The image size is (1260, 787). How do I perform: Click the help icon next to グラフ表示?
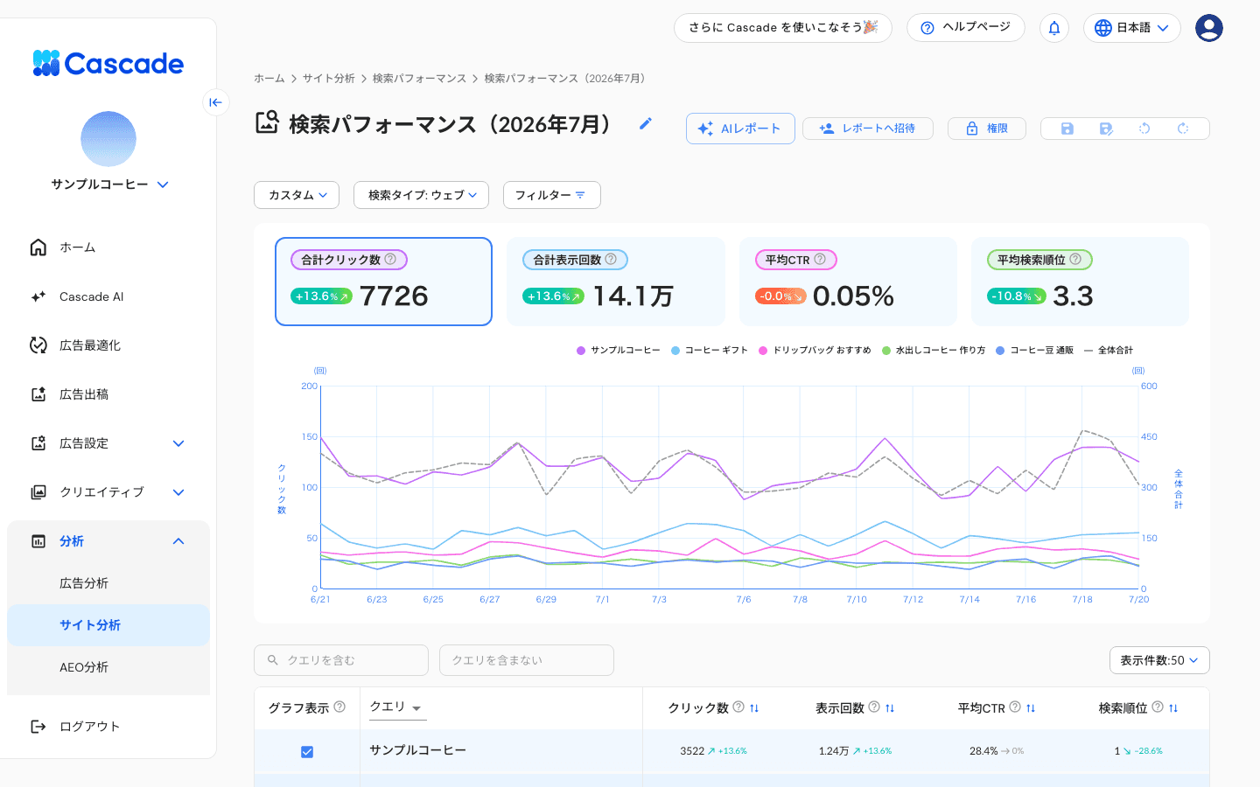click(x=339, y=707)
